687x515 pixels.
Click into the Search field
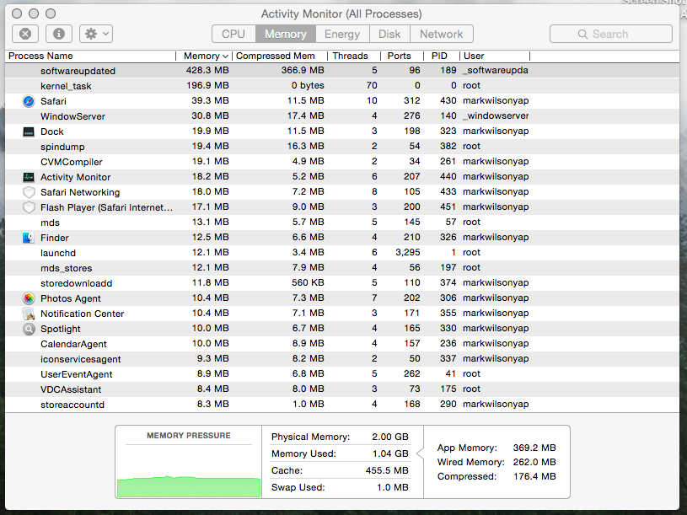tap(611, 34)
